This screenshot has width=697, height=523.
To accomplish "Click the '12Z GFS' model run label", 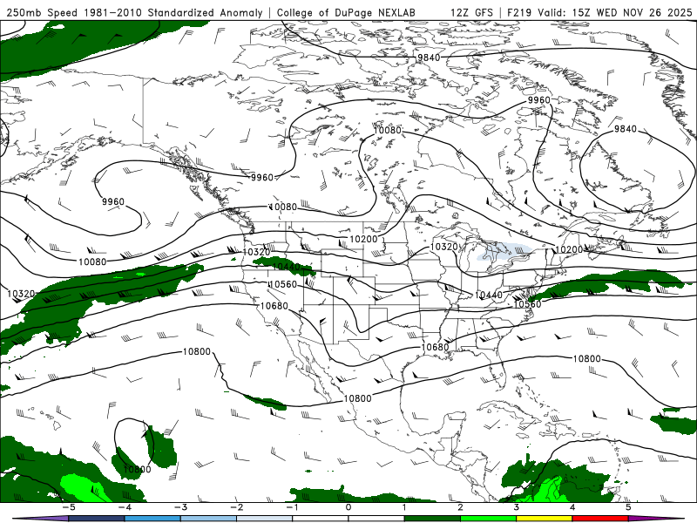I will (471, 12).
